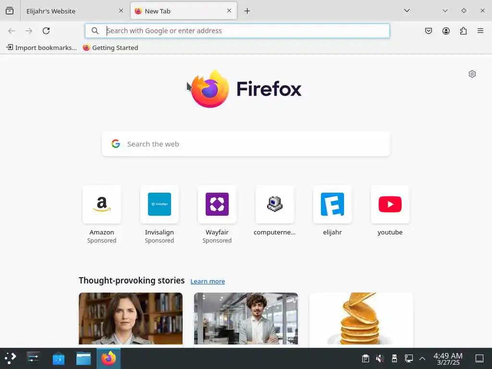Select the New Tab tab
The image size is (492, 369).
pos(184,11)
